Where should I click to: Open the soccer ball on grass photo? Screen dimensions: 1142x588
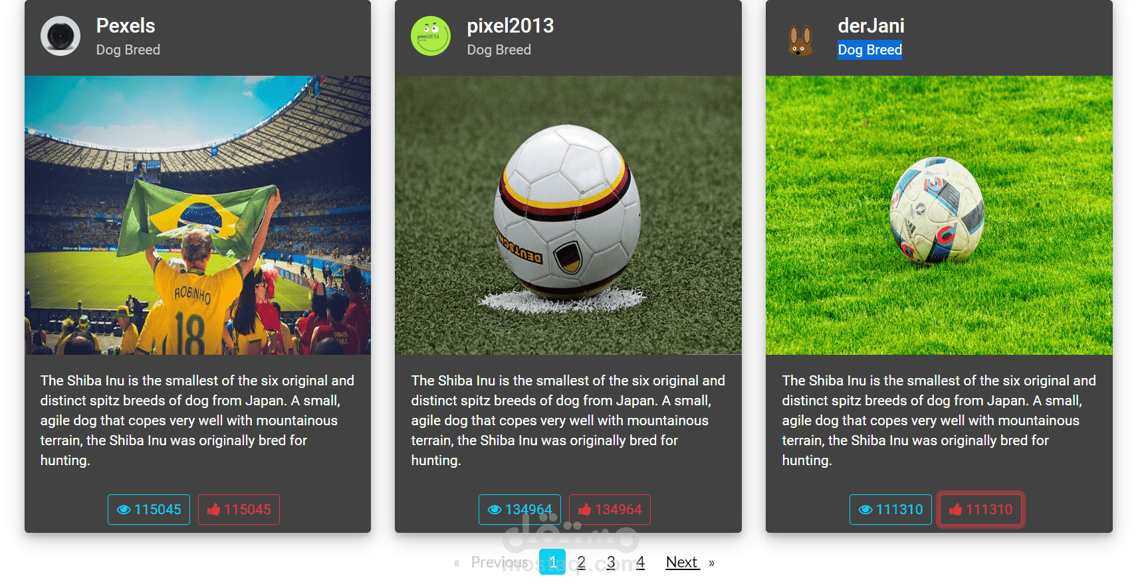pyautogui.click(x=939, y=215)
